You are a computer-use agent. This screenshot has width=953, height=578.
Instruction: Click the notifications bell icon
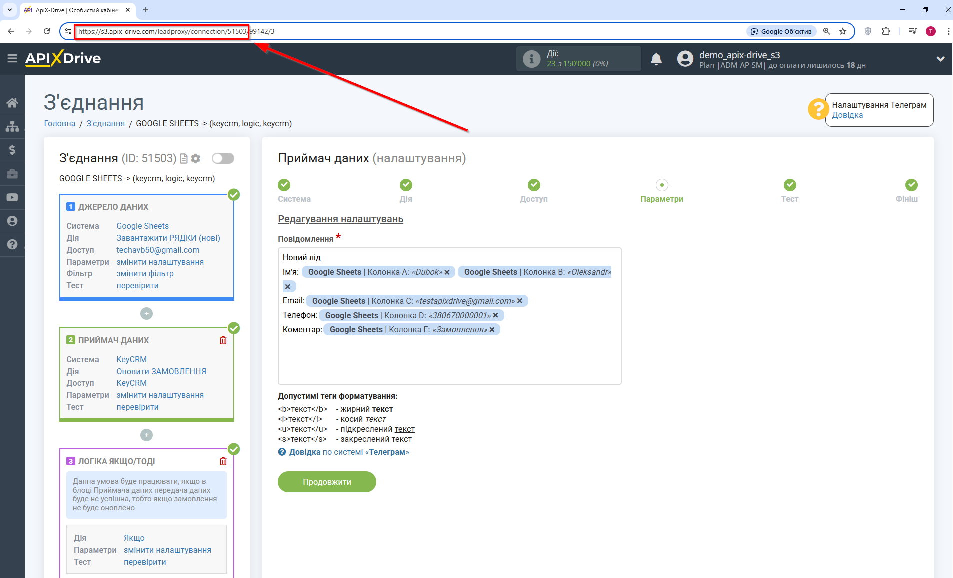point(656,59)
